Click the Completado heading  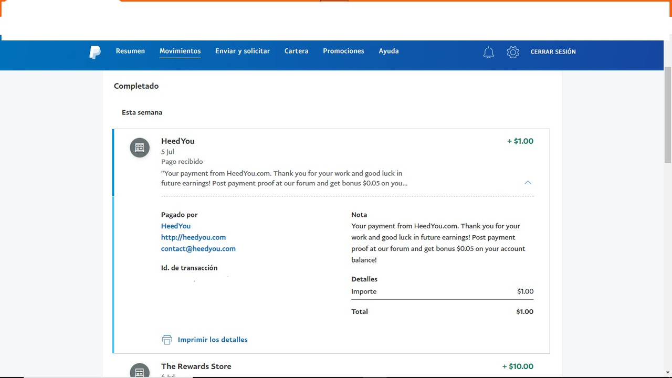point(136,86)
